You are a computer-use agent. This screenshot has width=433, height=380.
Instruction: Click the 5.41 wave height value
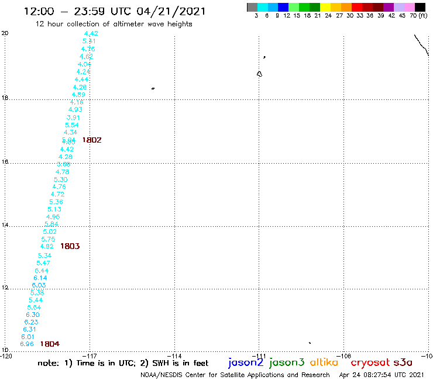click(x=89, y=41)
